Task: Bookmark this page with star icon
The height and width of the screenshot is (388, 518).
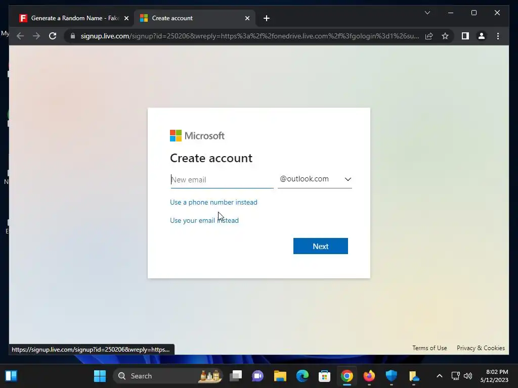Action: [445, 36]
